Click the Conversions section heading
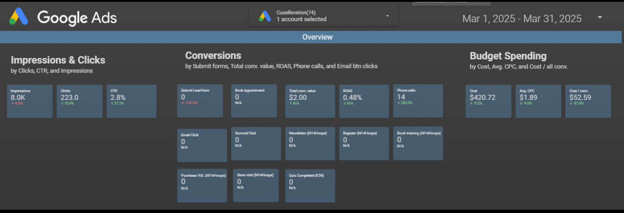The image size is (624, 213). pyautogui.click(x=213, y=56)
